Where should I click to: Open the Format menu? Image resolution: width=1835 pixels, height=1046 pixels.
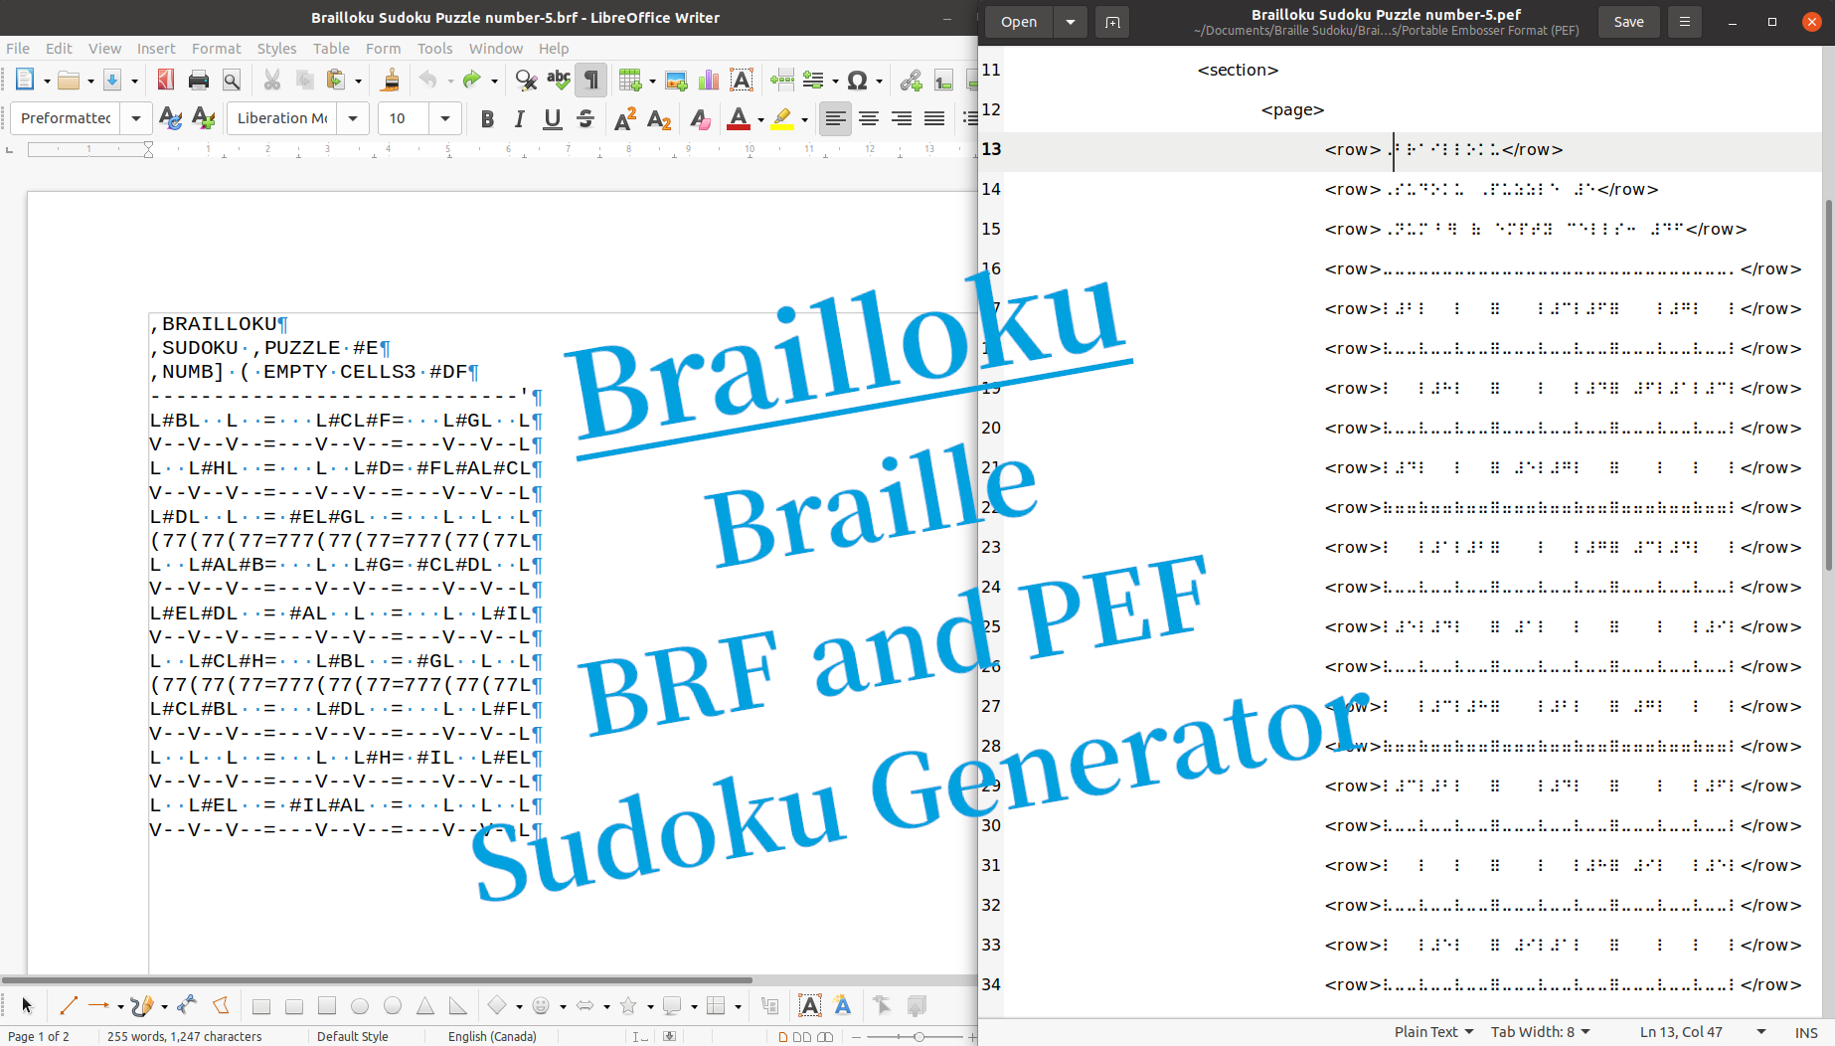point(217,48)
